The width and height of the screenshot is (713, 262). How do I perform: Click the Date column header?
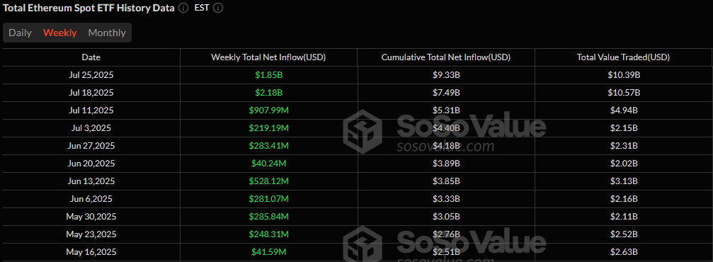point(91,57)
